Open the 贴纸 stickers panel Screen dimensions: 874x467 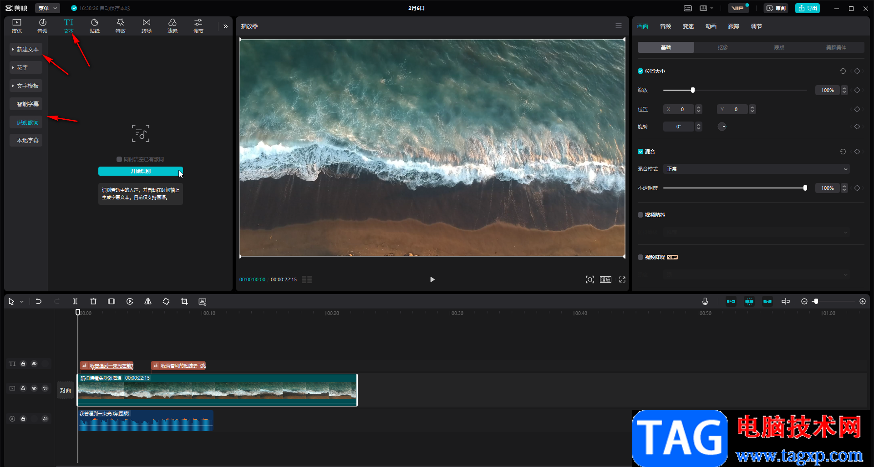[95, 26]
